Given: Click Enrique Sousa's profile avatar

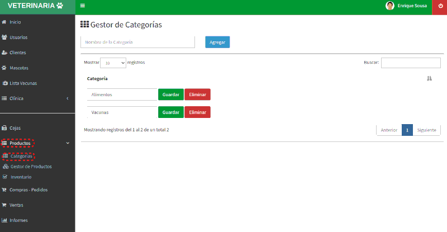Looking at the screenshot, I should 390,6.
